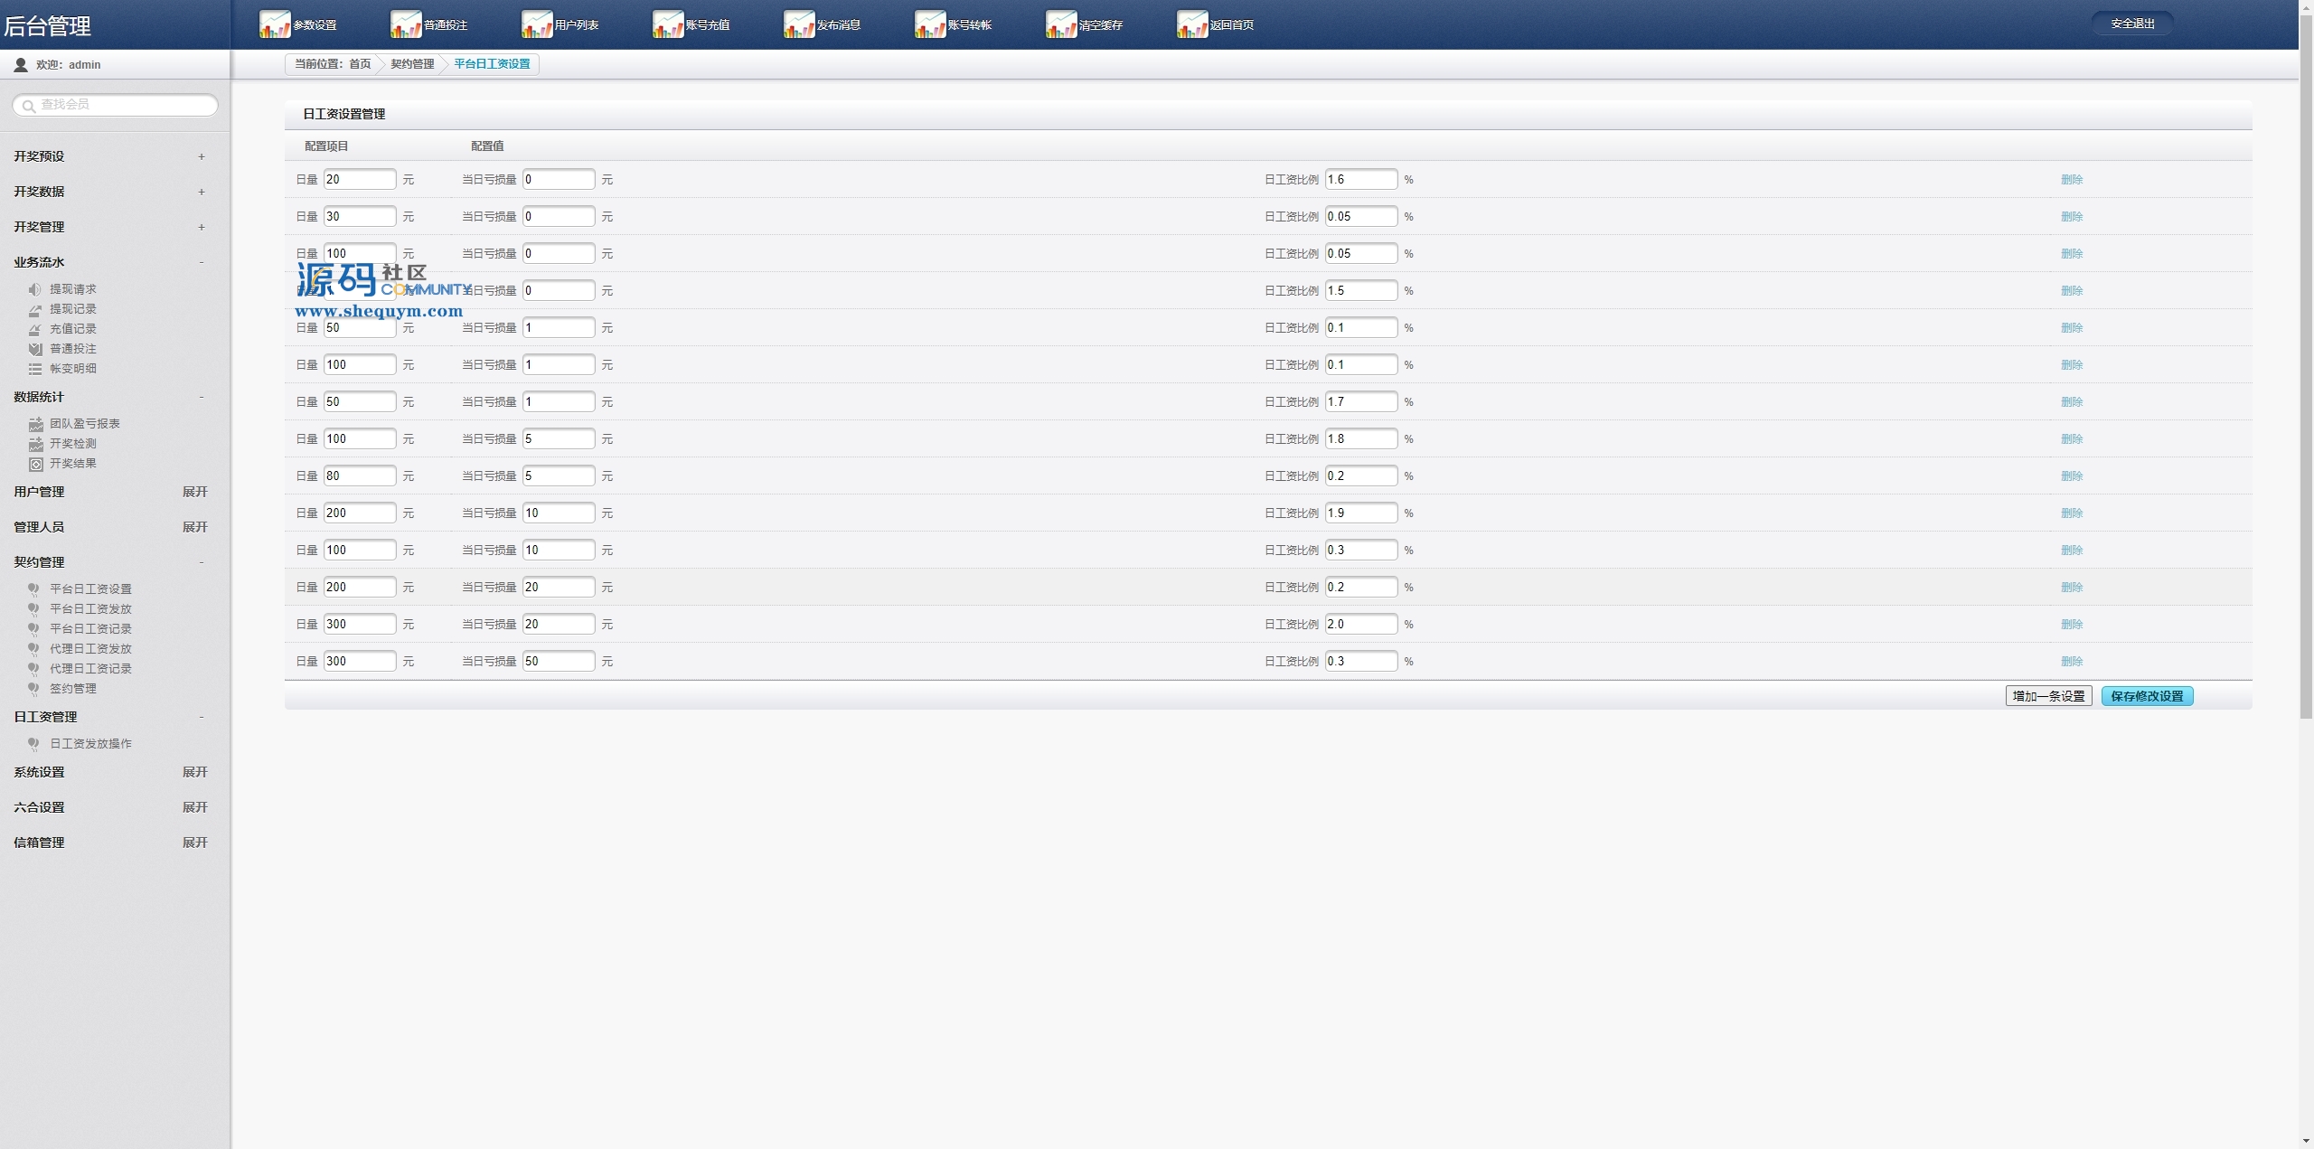Select 平台日工资发放 menu item
The height and width of the screenshot is (1149, 2314).
[90, 609]
